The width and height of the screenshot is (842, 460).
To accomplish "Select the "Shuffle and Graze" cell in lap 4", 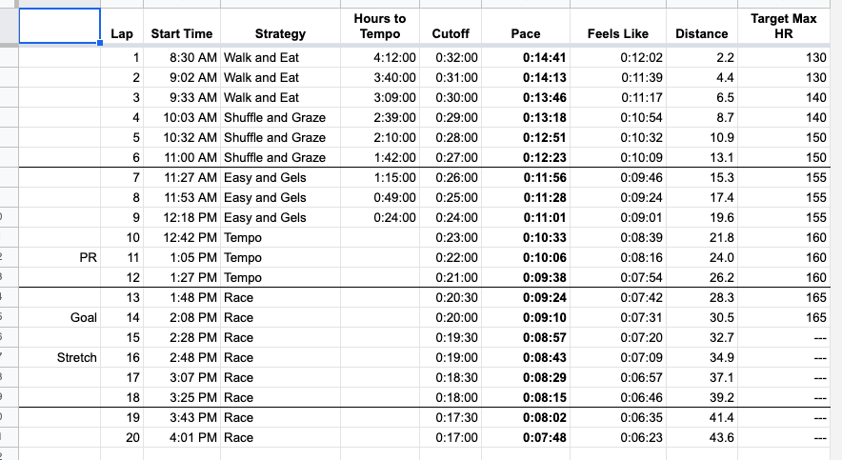I will tap(274, 117).
